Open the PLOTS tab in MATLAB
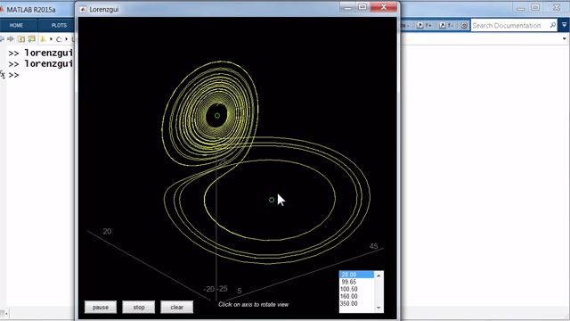The height and width of the screenshot is (321, 570). tap(59, 26)
